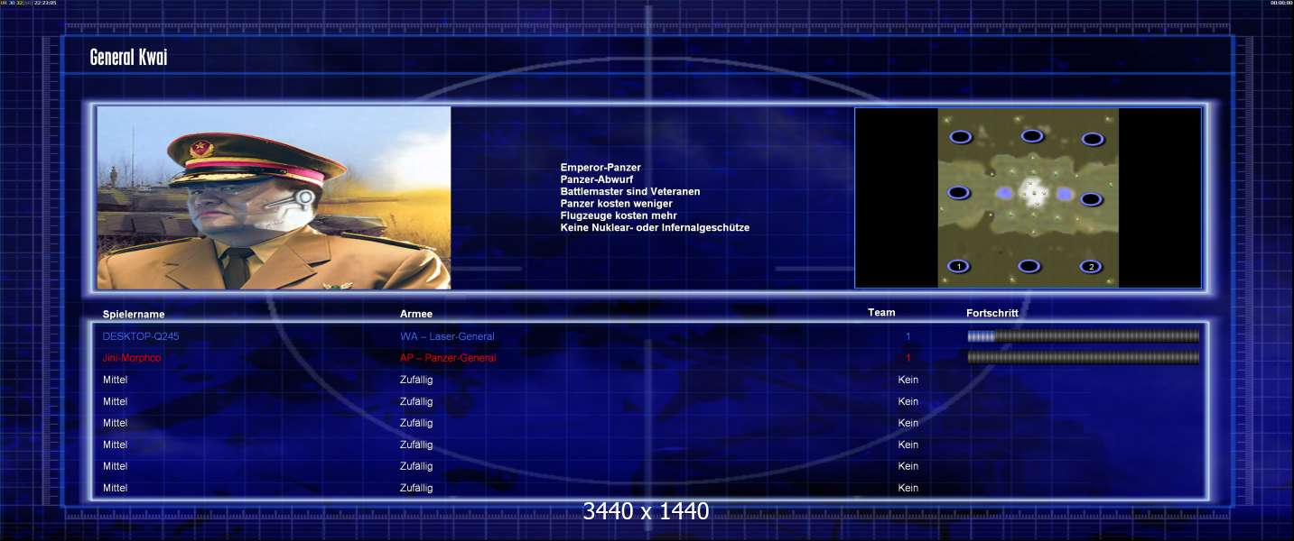Click the left blue zone in minimap center
The image size is (1294, 541).
pos(1004,193)
